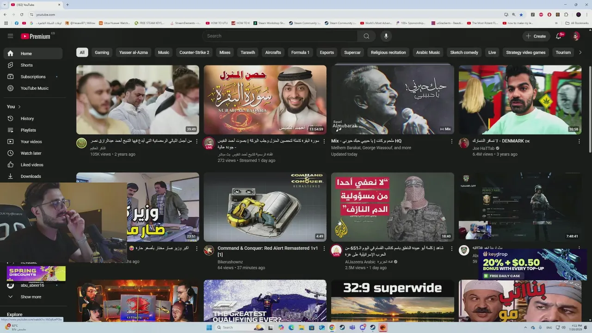Open options menu for the 23:51 video
The image size is (592, 333).
pos(197,248)
